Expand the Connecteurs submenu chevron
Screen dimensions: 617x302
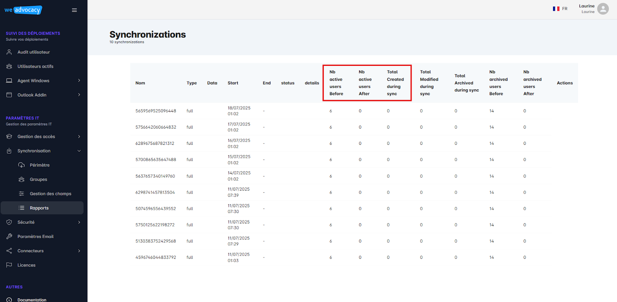(79, 251)
